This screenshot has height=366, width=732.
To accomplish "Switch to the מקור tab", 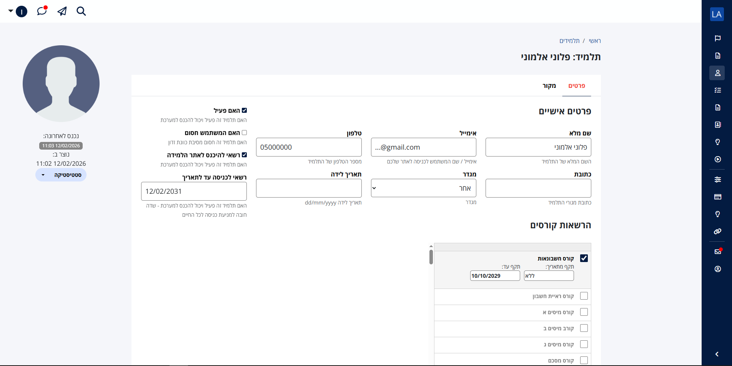I will pos(549,86).
